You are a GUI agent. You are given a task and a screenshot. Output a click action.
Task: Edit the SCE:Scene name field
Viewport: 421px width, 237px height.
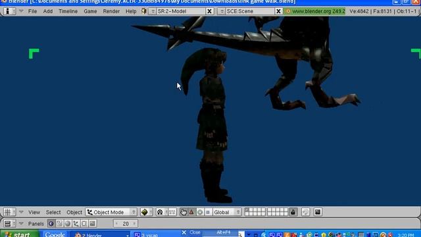click(x=250, y=11)
